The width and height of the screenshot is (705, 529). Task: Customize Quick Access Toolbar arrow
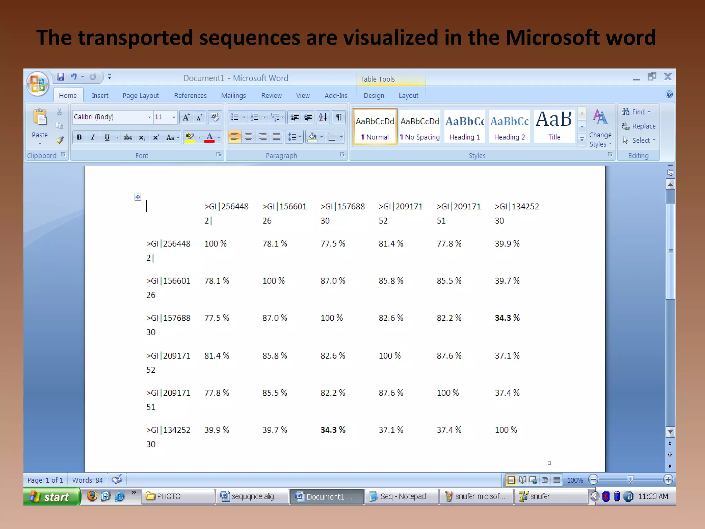pyautogui.click(x=109, y=77)
